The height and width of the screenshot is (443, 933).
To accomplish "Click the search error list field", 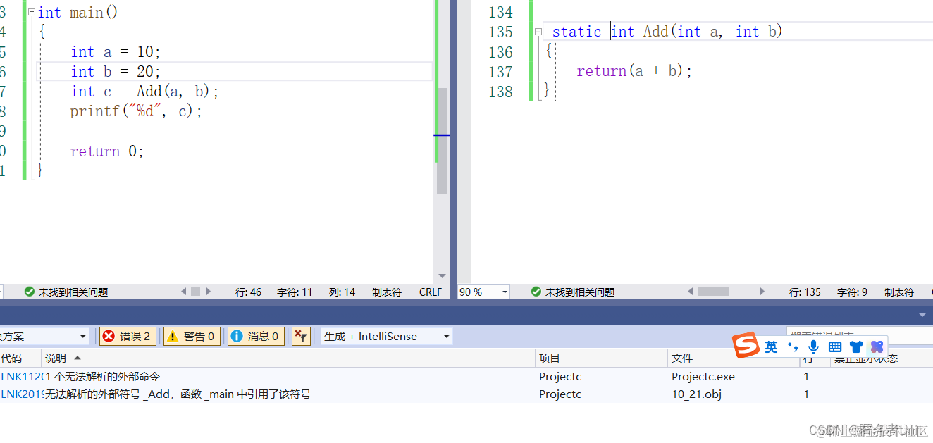I will coord(859,335).
